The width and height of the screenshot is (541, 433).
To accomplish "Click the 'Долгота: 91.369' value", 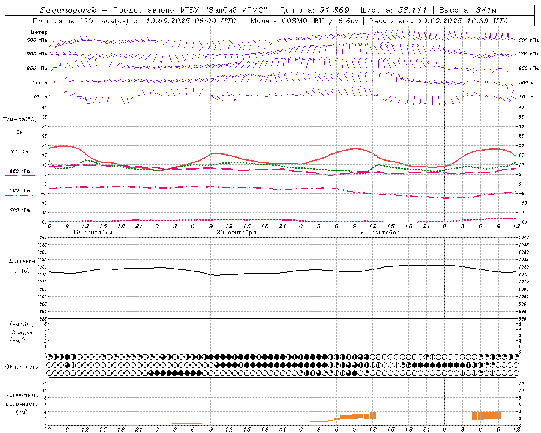I will point(314,10).
